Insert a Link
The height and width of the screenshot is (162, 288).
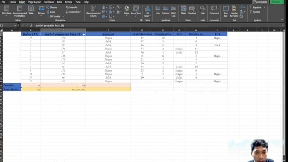202,10
